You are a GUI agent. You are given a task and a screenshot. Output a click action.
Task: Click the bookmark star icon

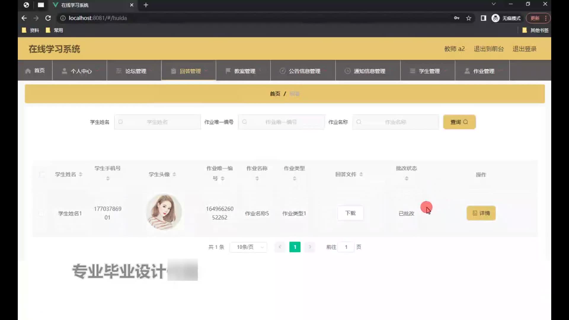(469, 18)
